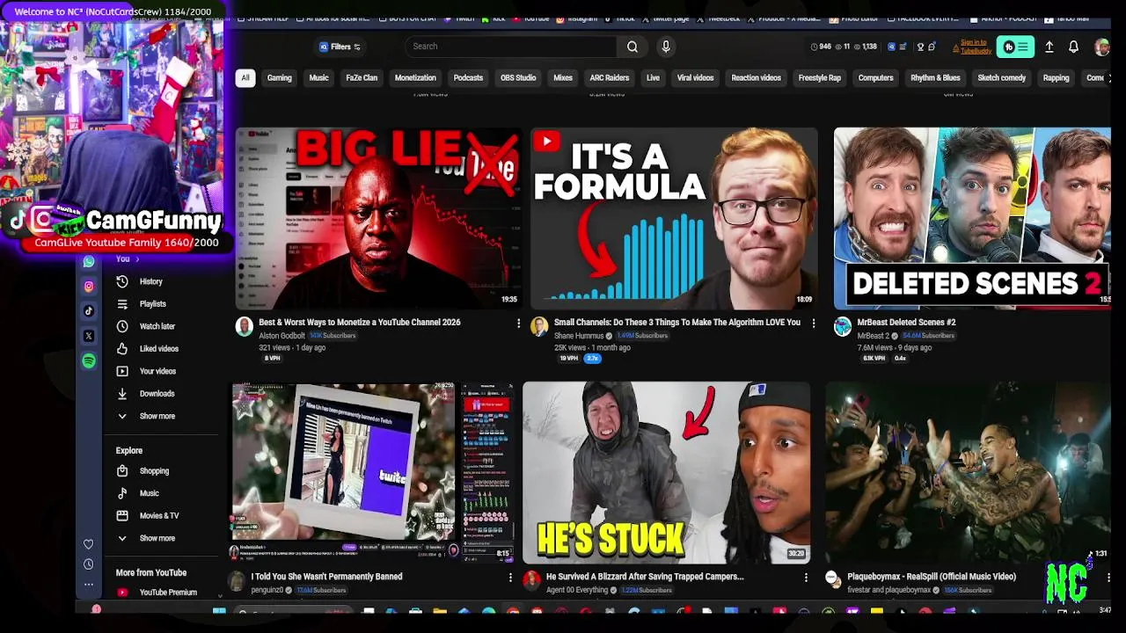Open options menu for Small Channels video
The width and height of the screenshot is (1126, 633).
[813, 324]
